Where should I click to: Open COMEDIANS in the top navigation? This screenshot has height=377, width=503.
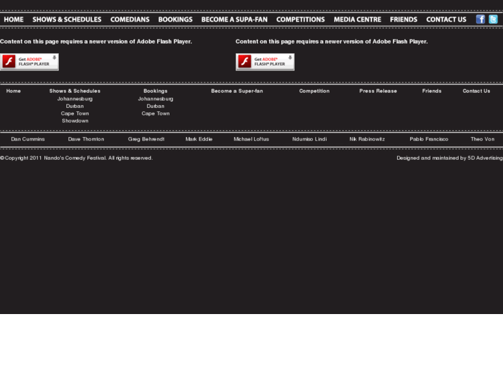tap(130, 19)
